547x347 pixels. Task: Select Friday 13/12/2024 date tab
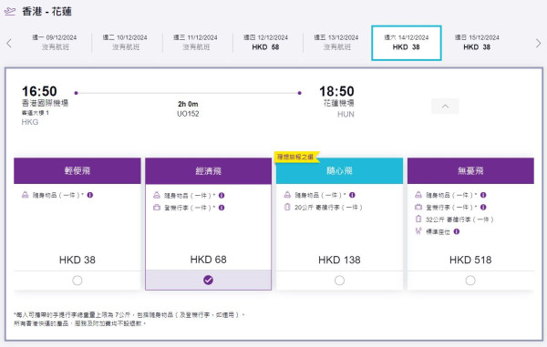336,42
